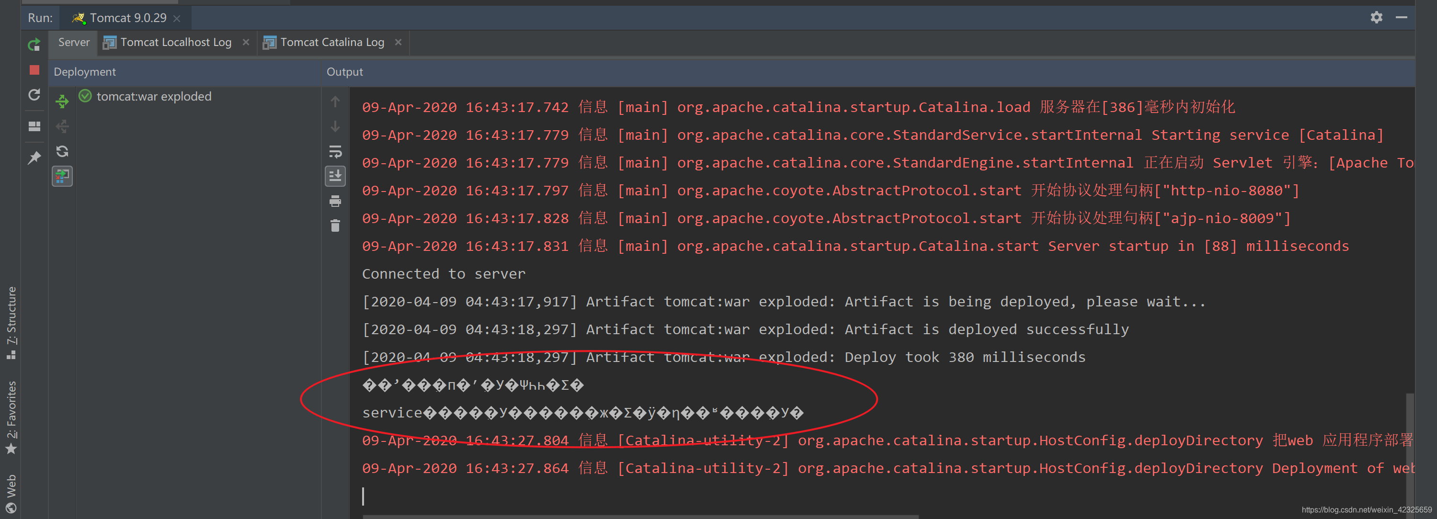Click the 'Deploy took 380 milliseconds' line
Image resolution: width=1437 pixels, height=519 pixels.
(x=723, y=357)
